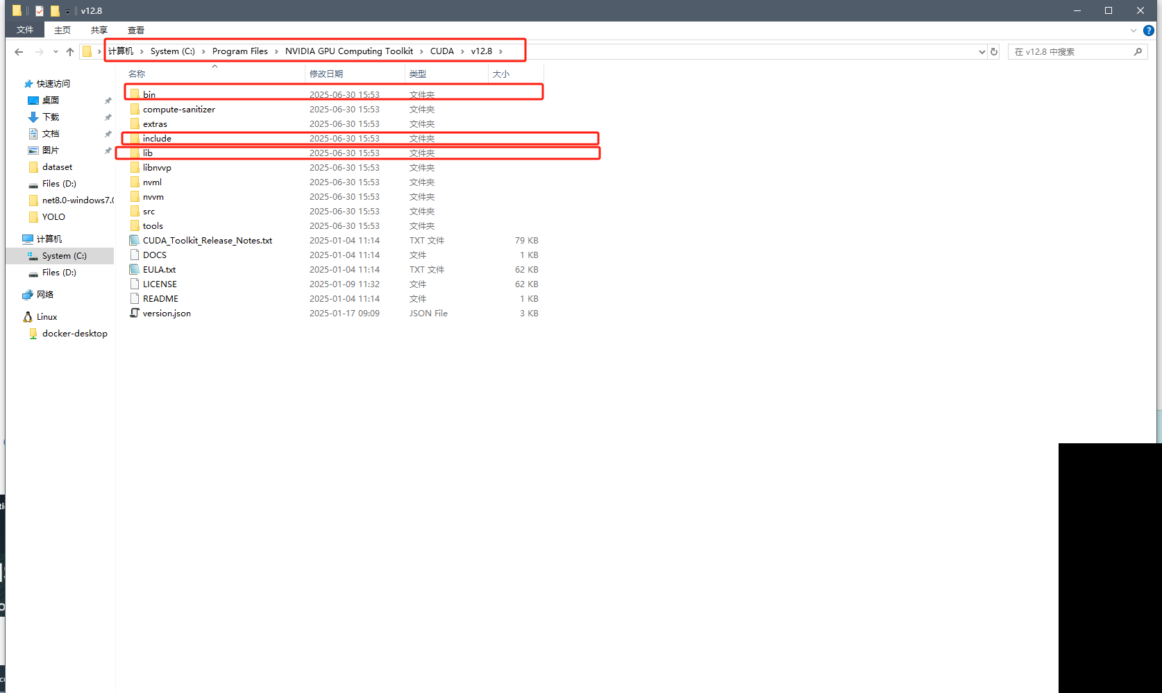Select the CUDA_Toolkit_Release_Notes.txt file icon
This screenshot has width=1162, height=693.
(x=135, y=240)
